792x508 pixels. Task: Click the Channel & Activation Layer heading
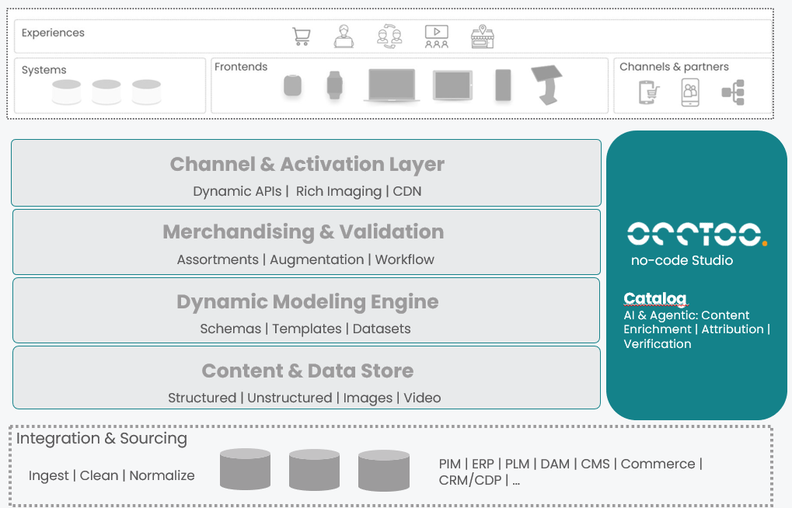307,164
